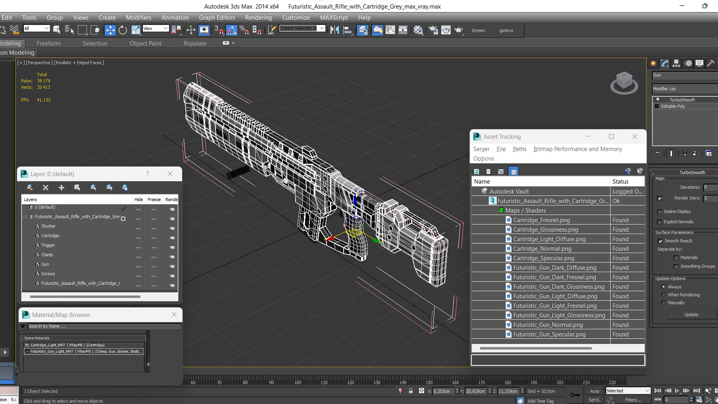Toggle TurboSmooth modifier lightbulb
This screenshot has width=718, height=404.
pos(658,100)
